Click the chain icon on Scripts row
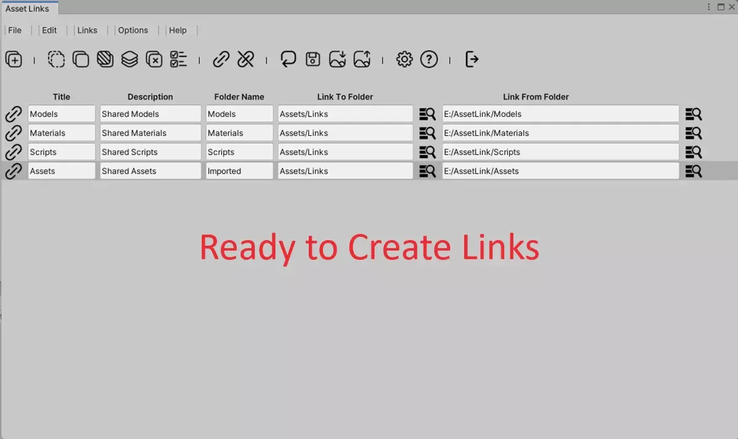 pos(14,152)
